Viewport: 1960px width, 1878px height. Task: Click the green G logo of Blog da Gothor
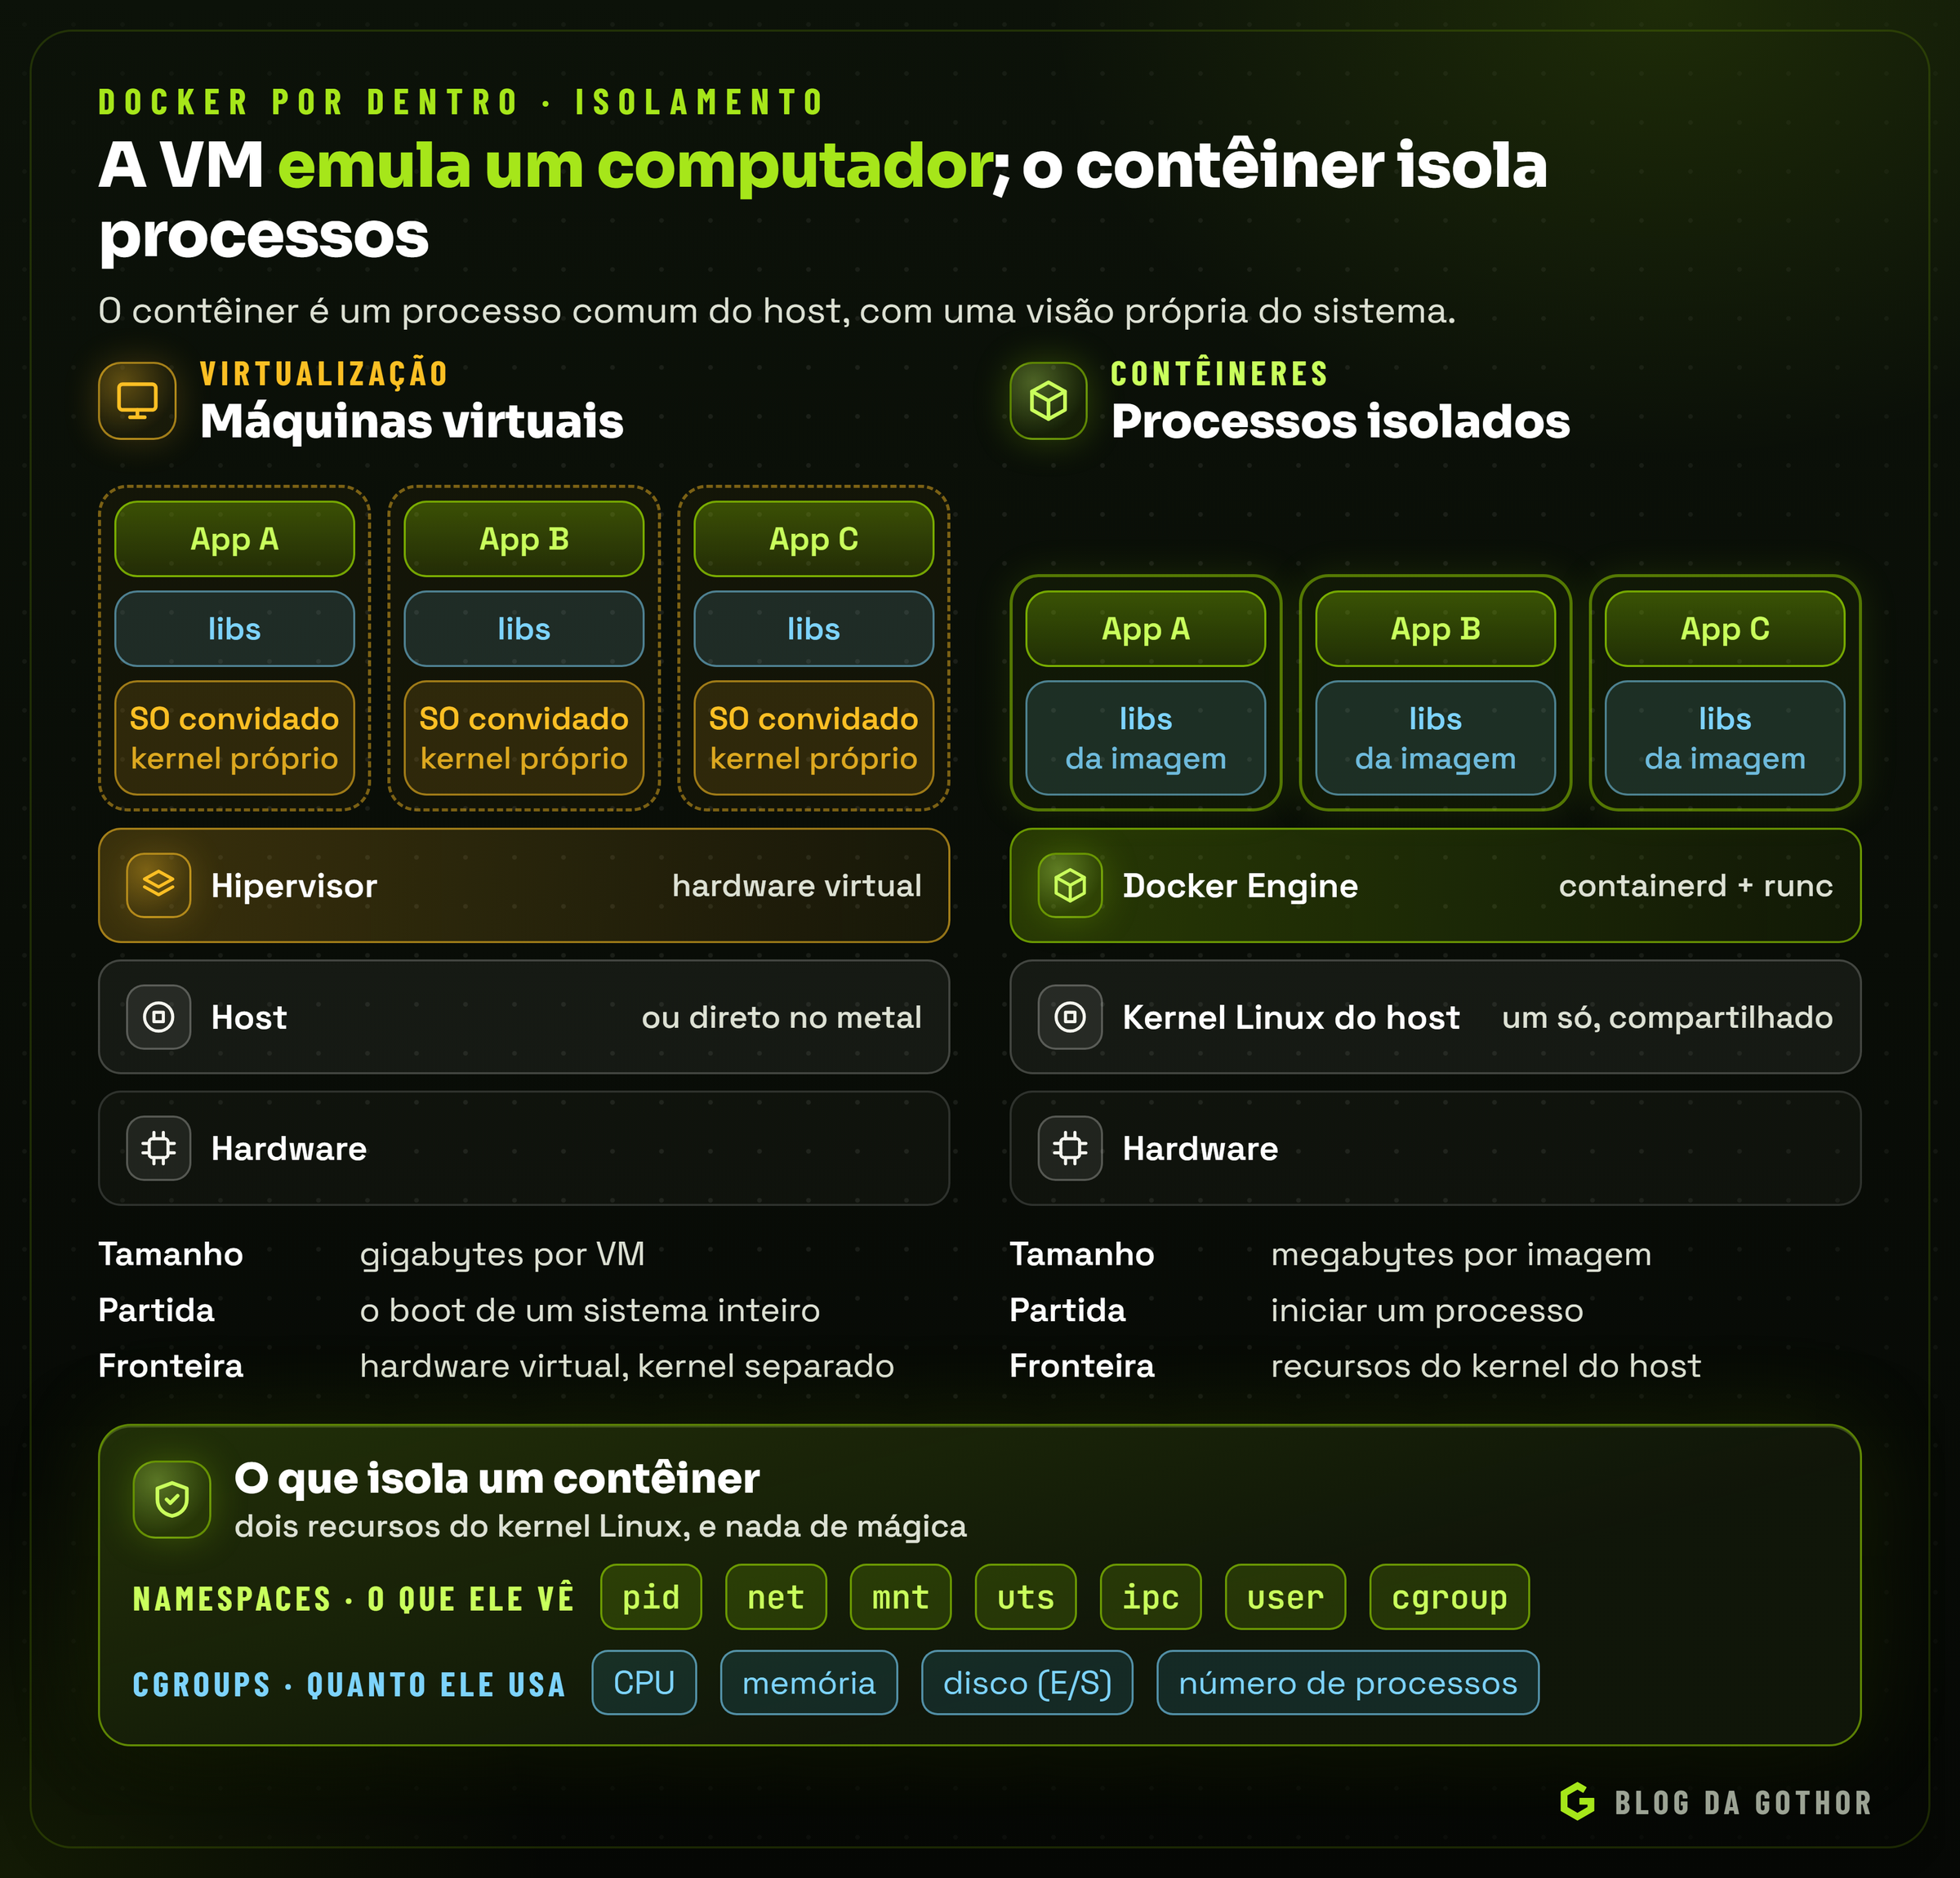click(1577, 1801)
